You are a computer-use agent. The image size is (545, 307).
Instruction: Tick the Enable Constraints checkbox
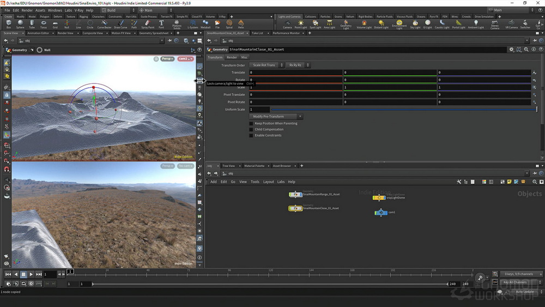pos(251,135)
